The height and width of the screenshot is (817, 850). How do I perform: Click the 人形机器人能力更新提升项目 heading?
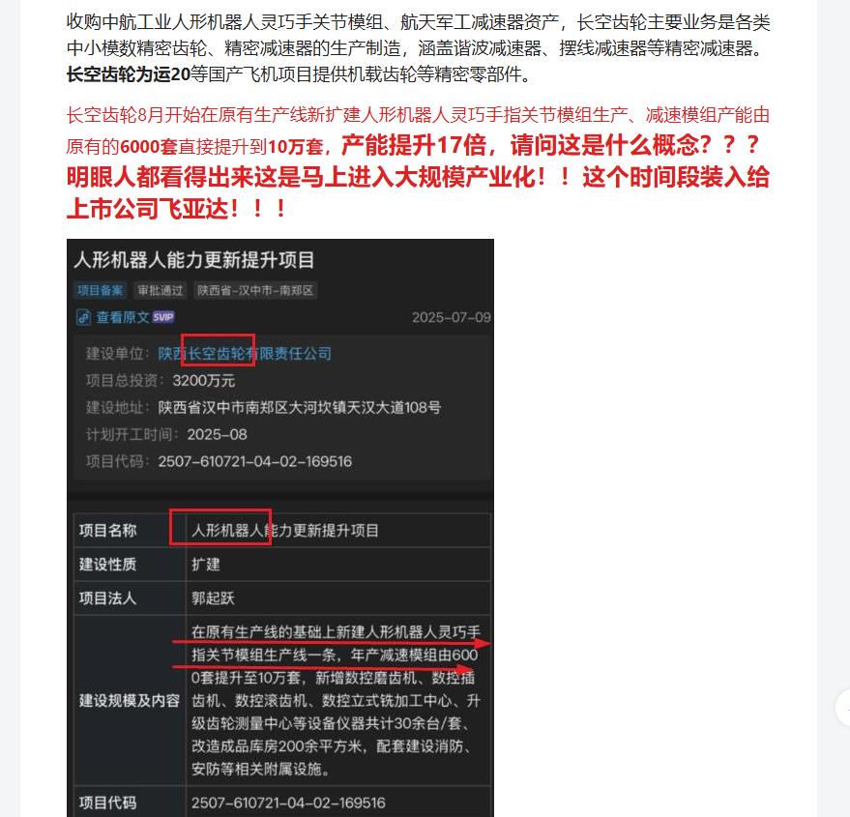pos(194,260)
